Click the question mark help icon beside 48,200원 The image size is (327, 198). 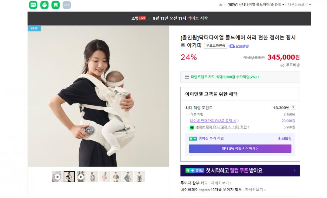(293, 108)
